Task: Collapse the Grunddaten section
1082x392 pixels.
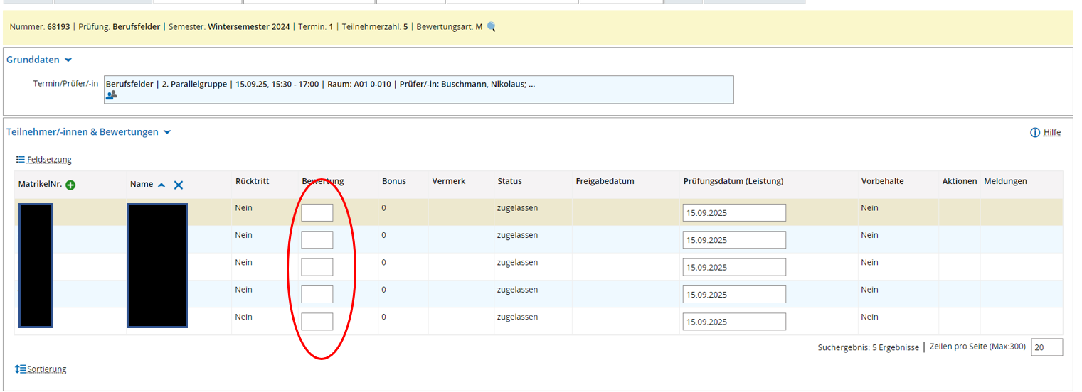Action: coord(68,60)
